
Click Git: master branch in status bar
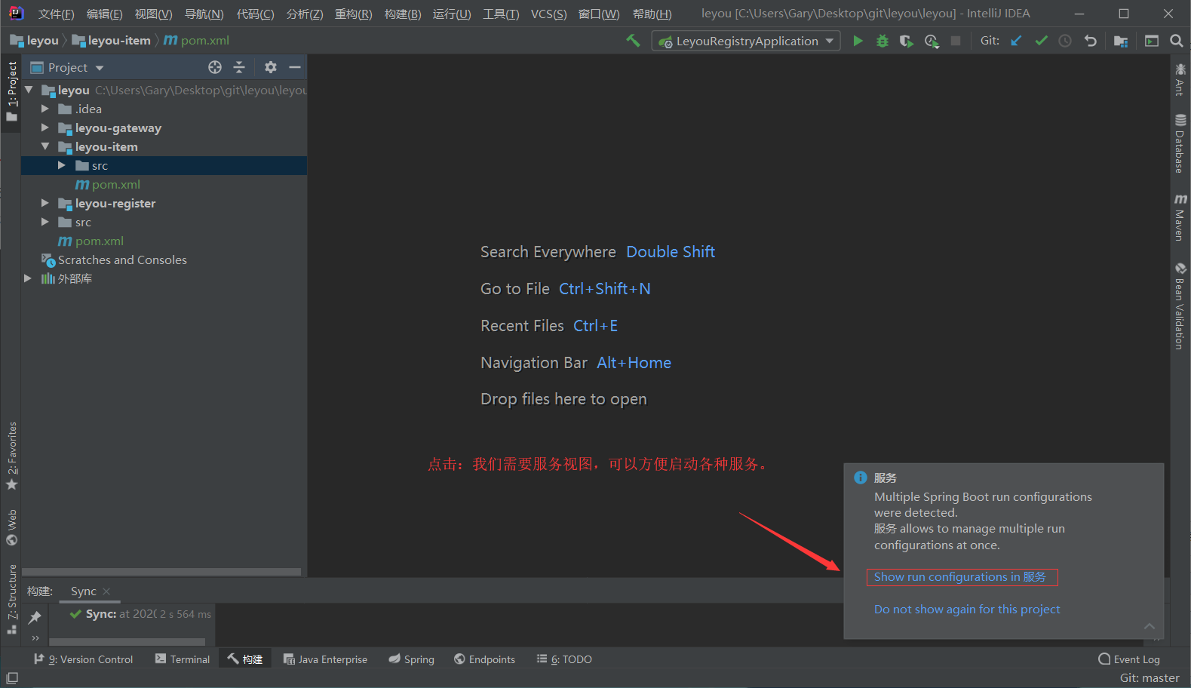[1149, 678]
